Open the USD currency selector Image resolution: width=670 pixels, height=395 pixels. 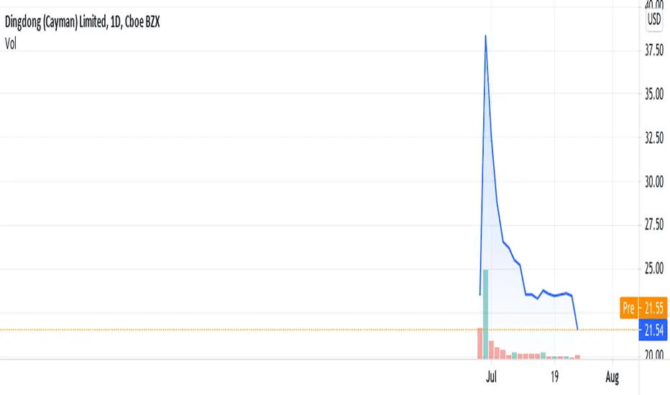point(653,19)
